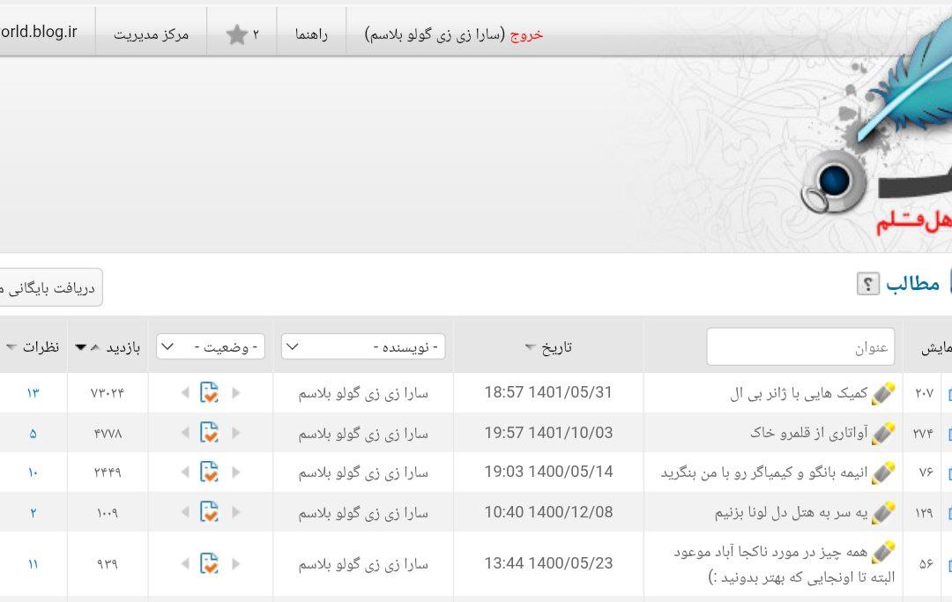Screen dimensions: 952x602
Task: Click the عنوان title search field
Action: click(800, 347)
